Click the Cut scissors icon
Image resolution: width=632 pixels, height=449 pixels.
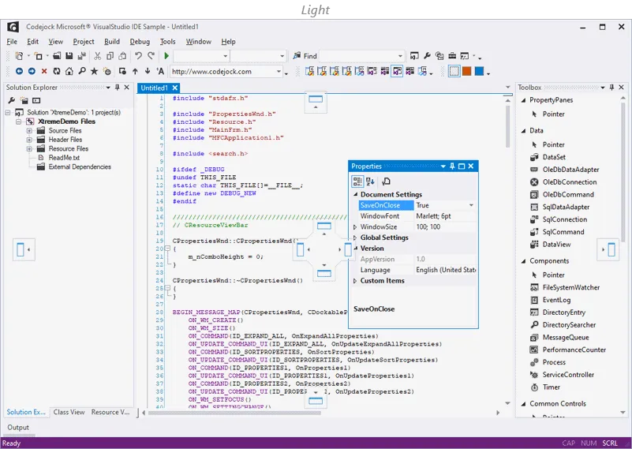click(x=98, y=56)
